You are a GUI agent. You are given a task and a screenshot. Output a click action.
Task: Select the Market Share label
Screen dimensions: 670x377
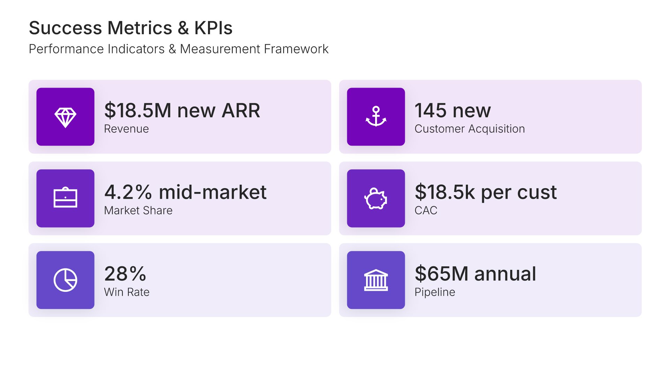tap(138, 210)
